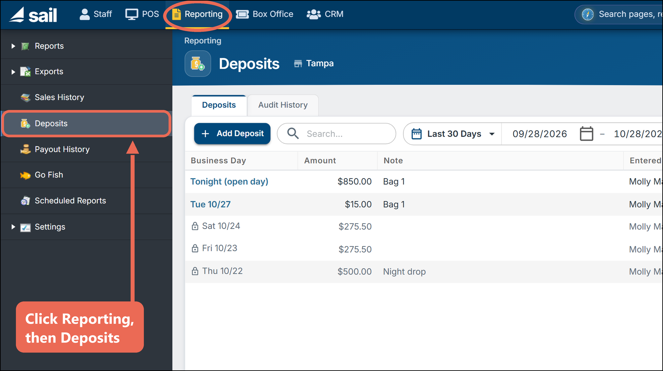Open the Box Office menu
This screenshot has height=371, width=663.
(265, 14)
